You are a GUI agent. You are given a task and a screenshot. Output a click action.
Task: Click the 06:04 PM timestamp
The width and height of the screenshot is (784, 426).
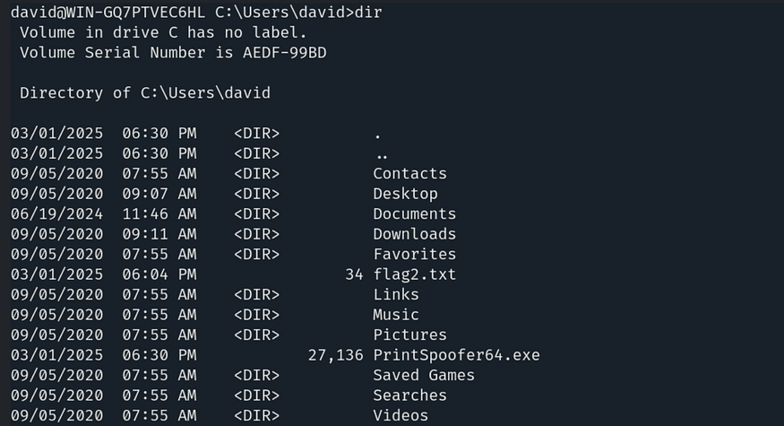click(159, 274)
